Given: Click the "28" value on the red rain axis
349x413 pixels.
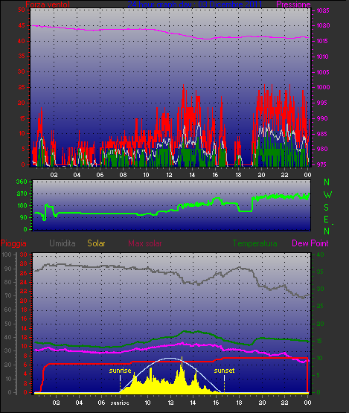Looking at the screenshot, I should (x=24, y=263).
